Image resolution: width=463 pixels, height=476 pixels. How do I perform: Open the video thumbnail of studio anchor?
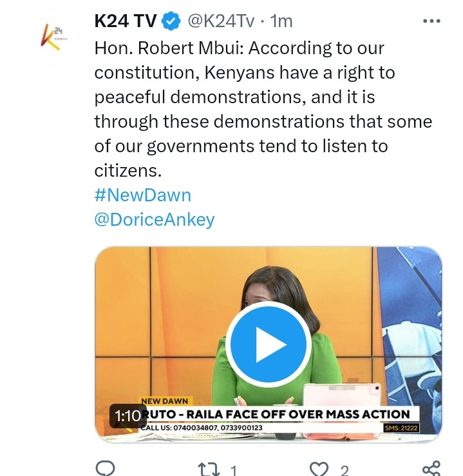[x=268, y=344]
